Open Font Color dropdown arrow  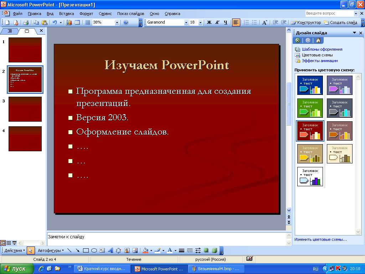pyautogui.click(x=175, y=251)
